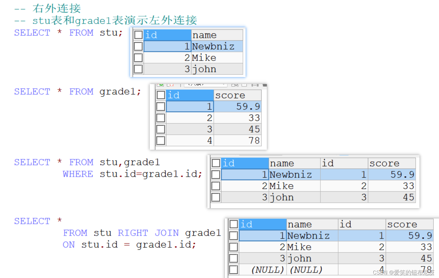Click the '-- 右外连接' comment line
This screenshot has height=278, width=439.
coord(47,8)
